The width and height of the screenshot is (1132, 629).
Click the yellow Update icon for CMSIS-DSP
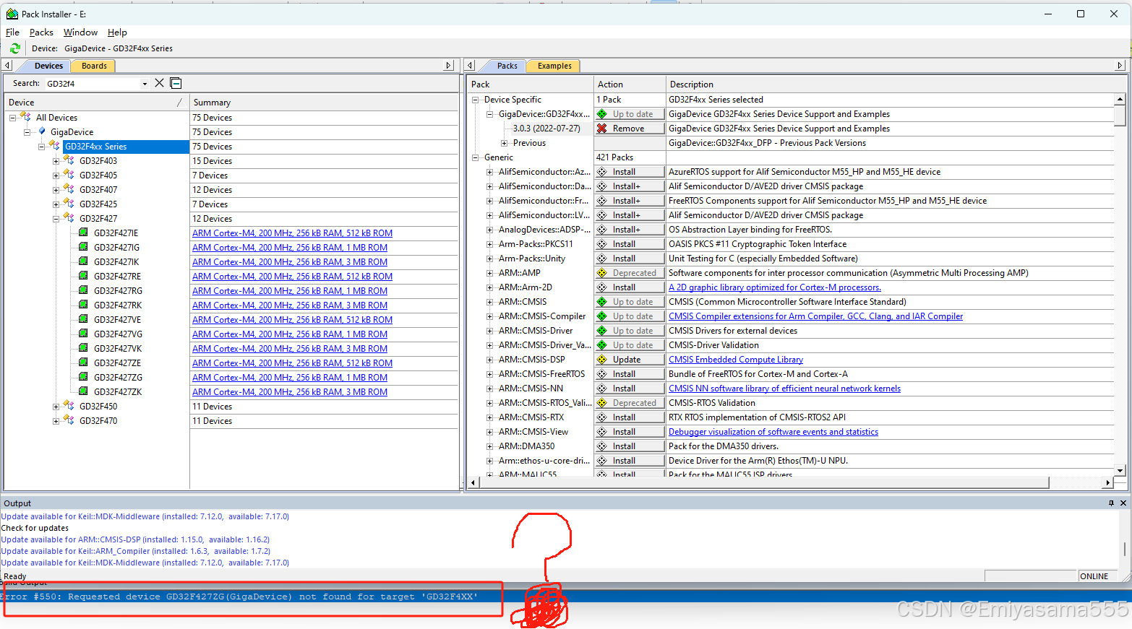pyautogui.click(x=602, y=360)
